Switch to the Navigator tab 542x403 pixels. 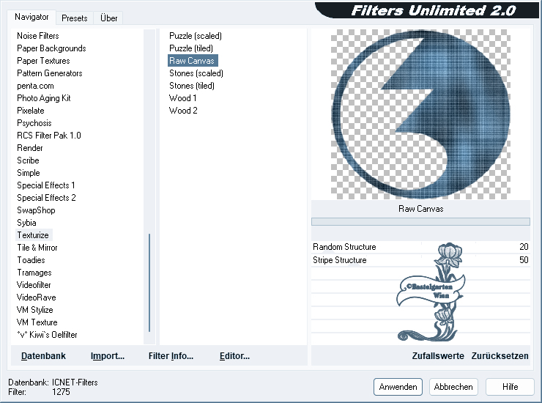coord(31,17)
